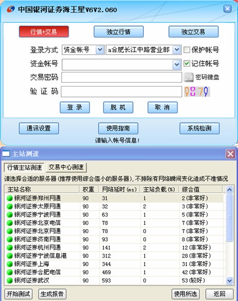
Task: Sort by 网络延时(ms) column header
Action: 120,189
